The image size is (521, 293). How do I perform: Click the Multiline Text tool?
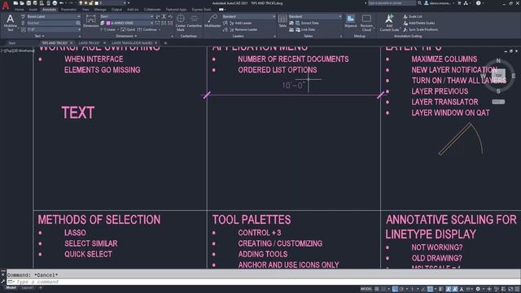pos(11,23)
